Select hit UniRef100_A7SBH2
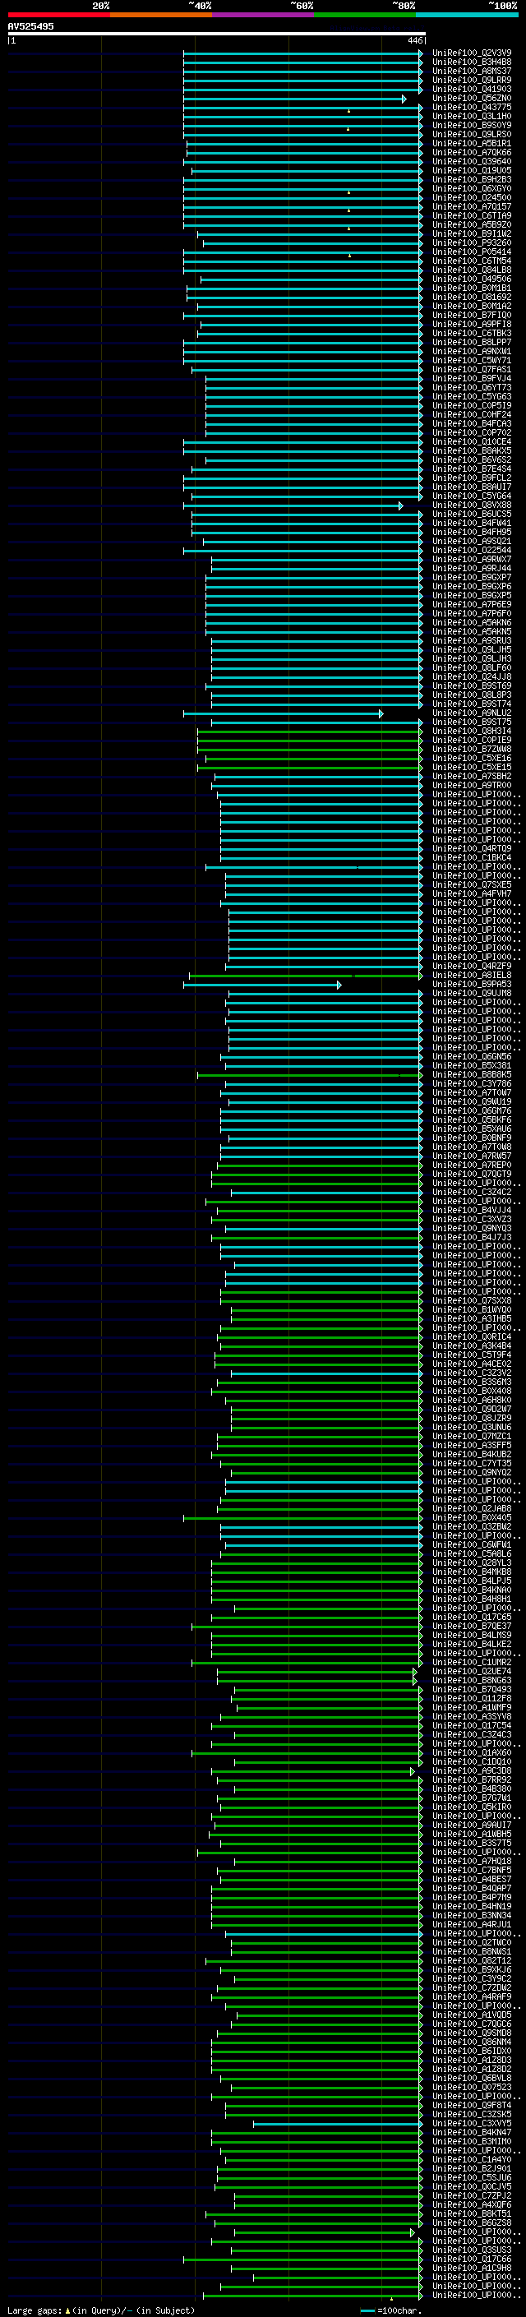This screenshot has width=526, height=2317. pos(472,776)
